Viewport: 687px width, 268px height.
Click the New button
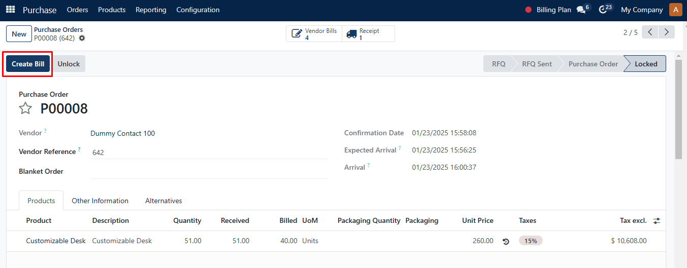[x=19, y=34]
